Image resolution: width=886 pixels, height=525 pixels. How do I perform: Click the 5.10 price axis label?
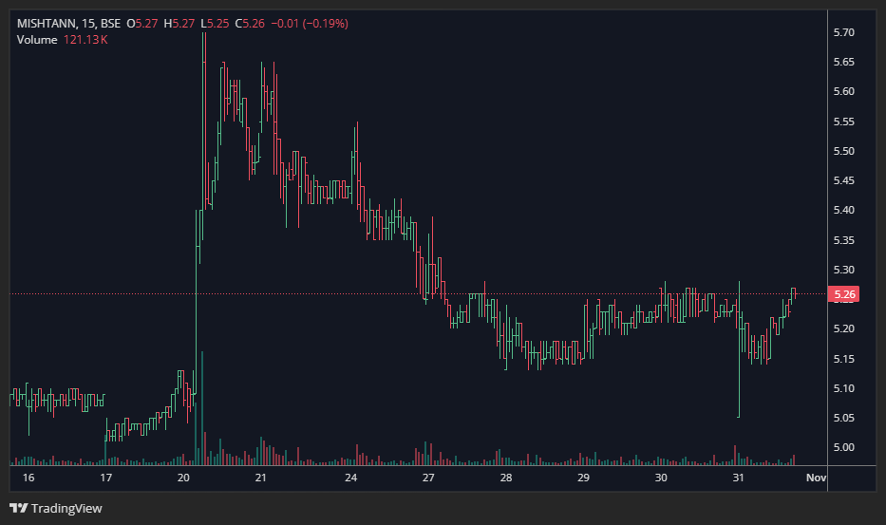click(843, 388)
